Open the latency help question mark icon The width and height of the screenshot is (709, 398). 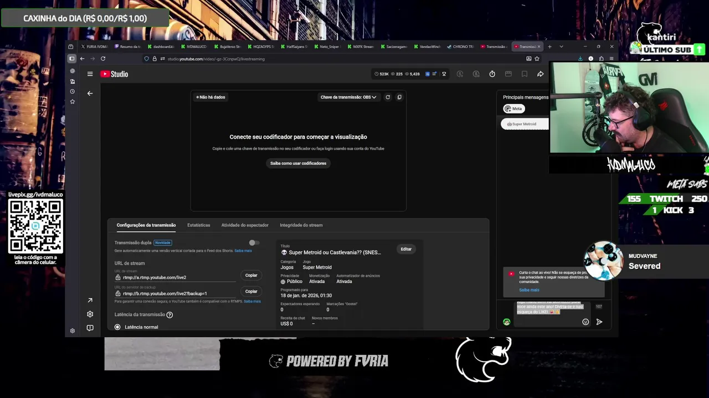[x=169, y=315]
